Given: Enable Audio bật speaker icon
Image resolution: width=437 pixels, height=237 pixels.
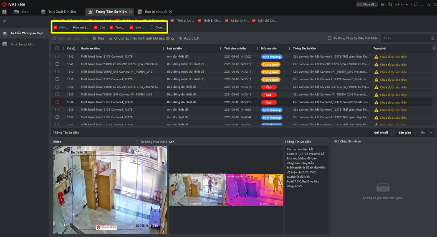Looking at the screenshot, I should point(180,38).
